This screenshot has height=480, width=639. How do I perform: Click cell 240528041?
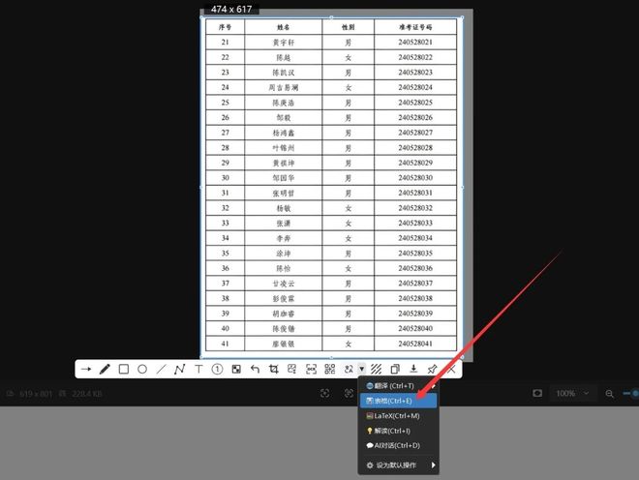point(415,344)
